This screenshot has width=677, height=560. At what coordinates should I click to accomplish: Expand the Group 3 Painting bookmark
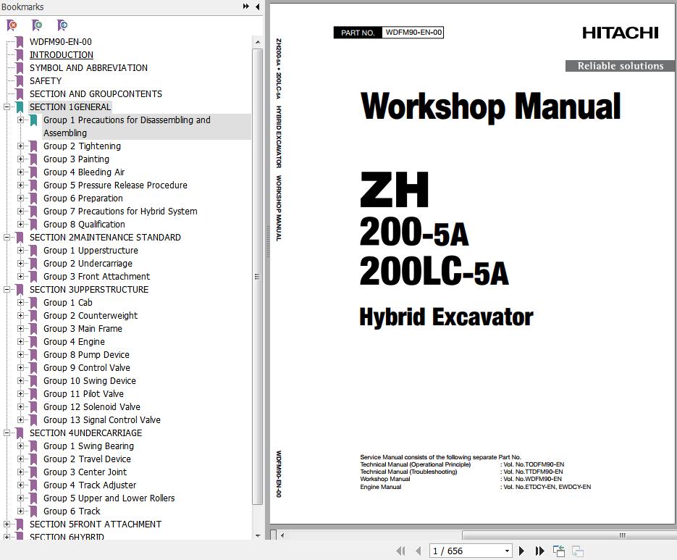tap(20, 159)
